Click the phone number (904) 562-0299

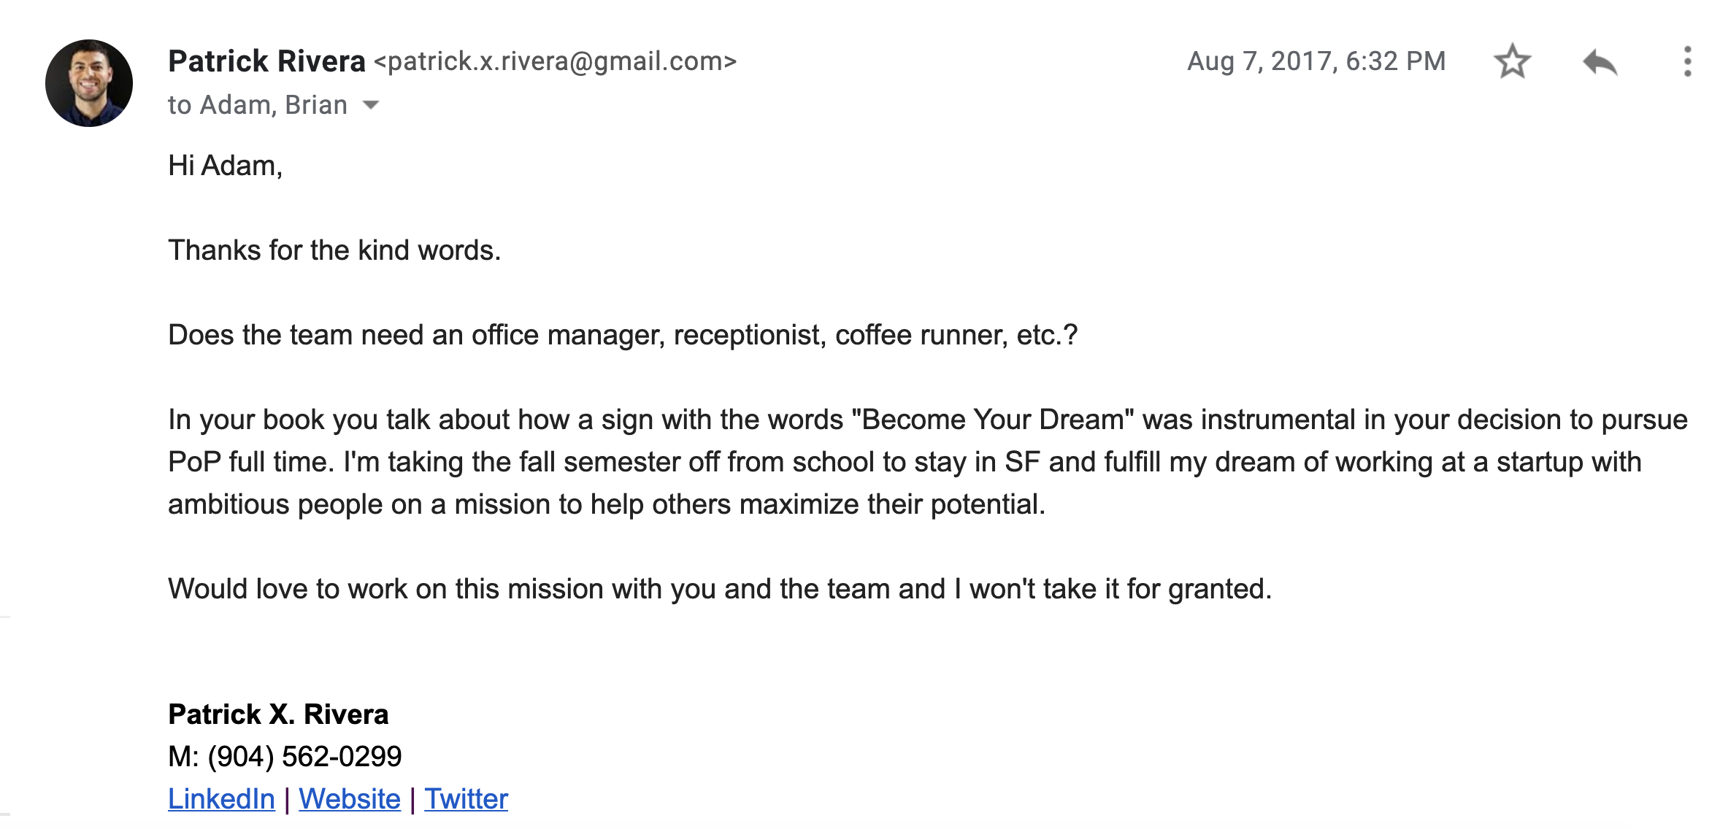304,757
